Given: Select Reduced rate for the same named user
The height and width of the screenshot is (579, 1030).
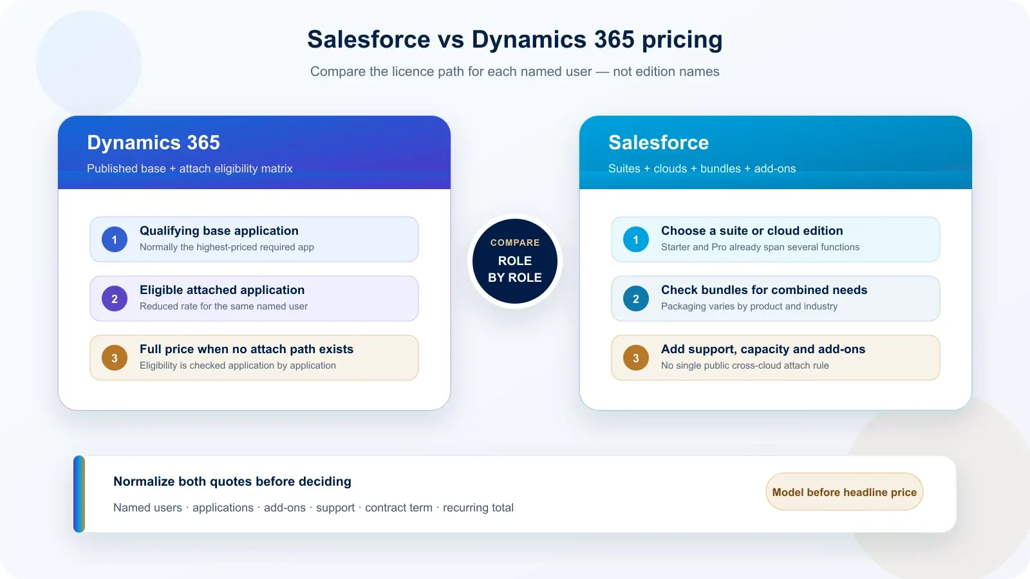Looking at the screenshot, I should 223,306.
